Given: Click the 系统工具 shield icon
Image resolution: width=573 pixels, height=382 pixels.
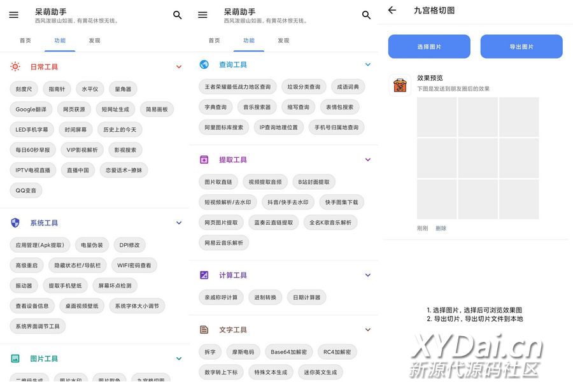Looking at the screenshot, I should pyautogui.click(x=15, y=223).
